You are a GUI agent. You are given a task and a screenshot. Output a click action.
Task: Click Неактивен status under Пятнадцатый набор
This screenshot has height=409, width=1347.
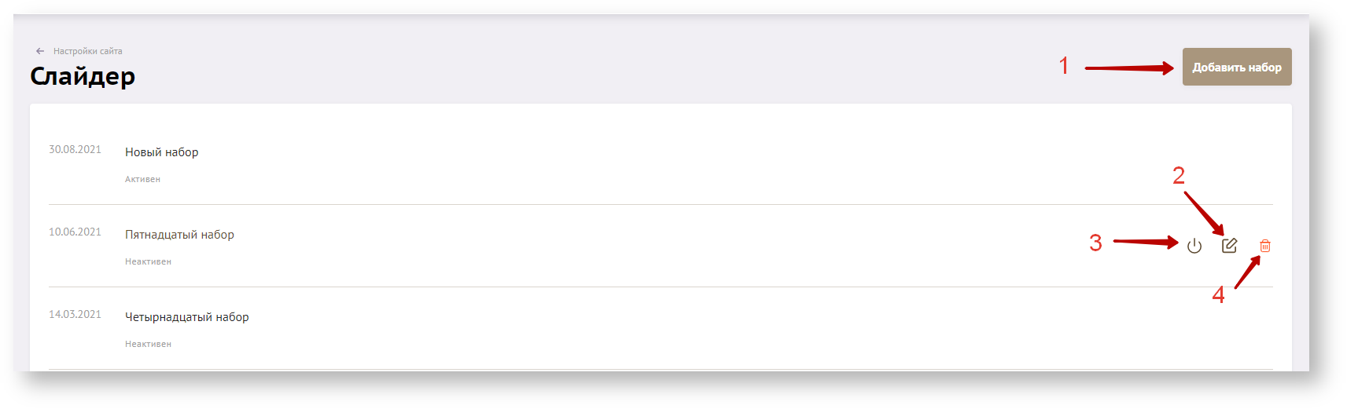(x=148, y=261)
